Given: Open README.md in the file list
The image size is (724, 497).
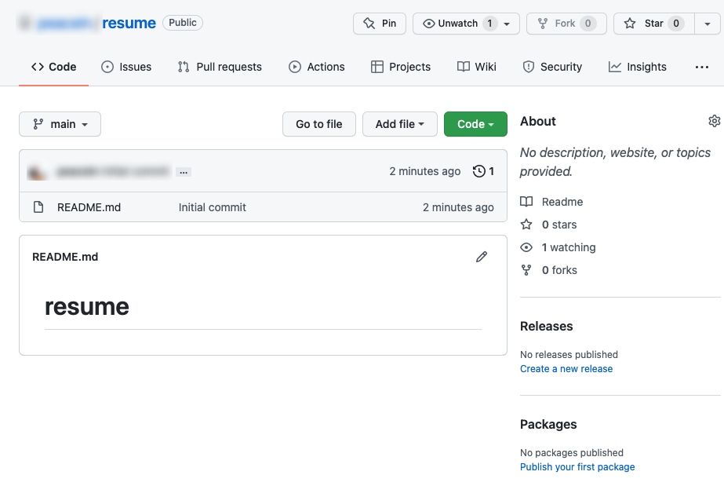Looking at the screenshot, I should pos(89,207).
